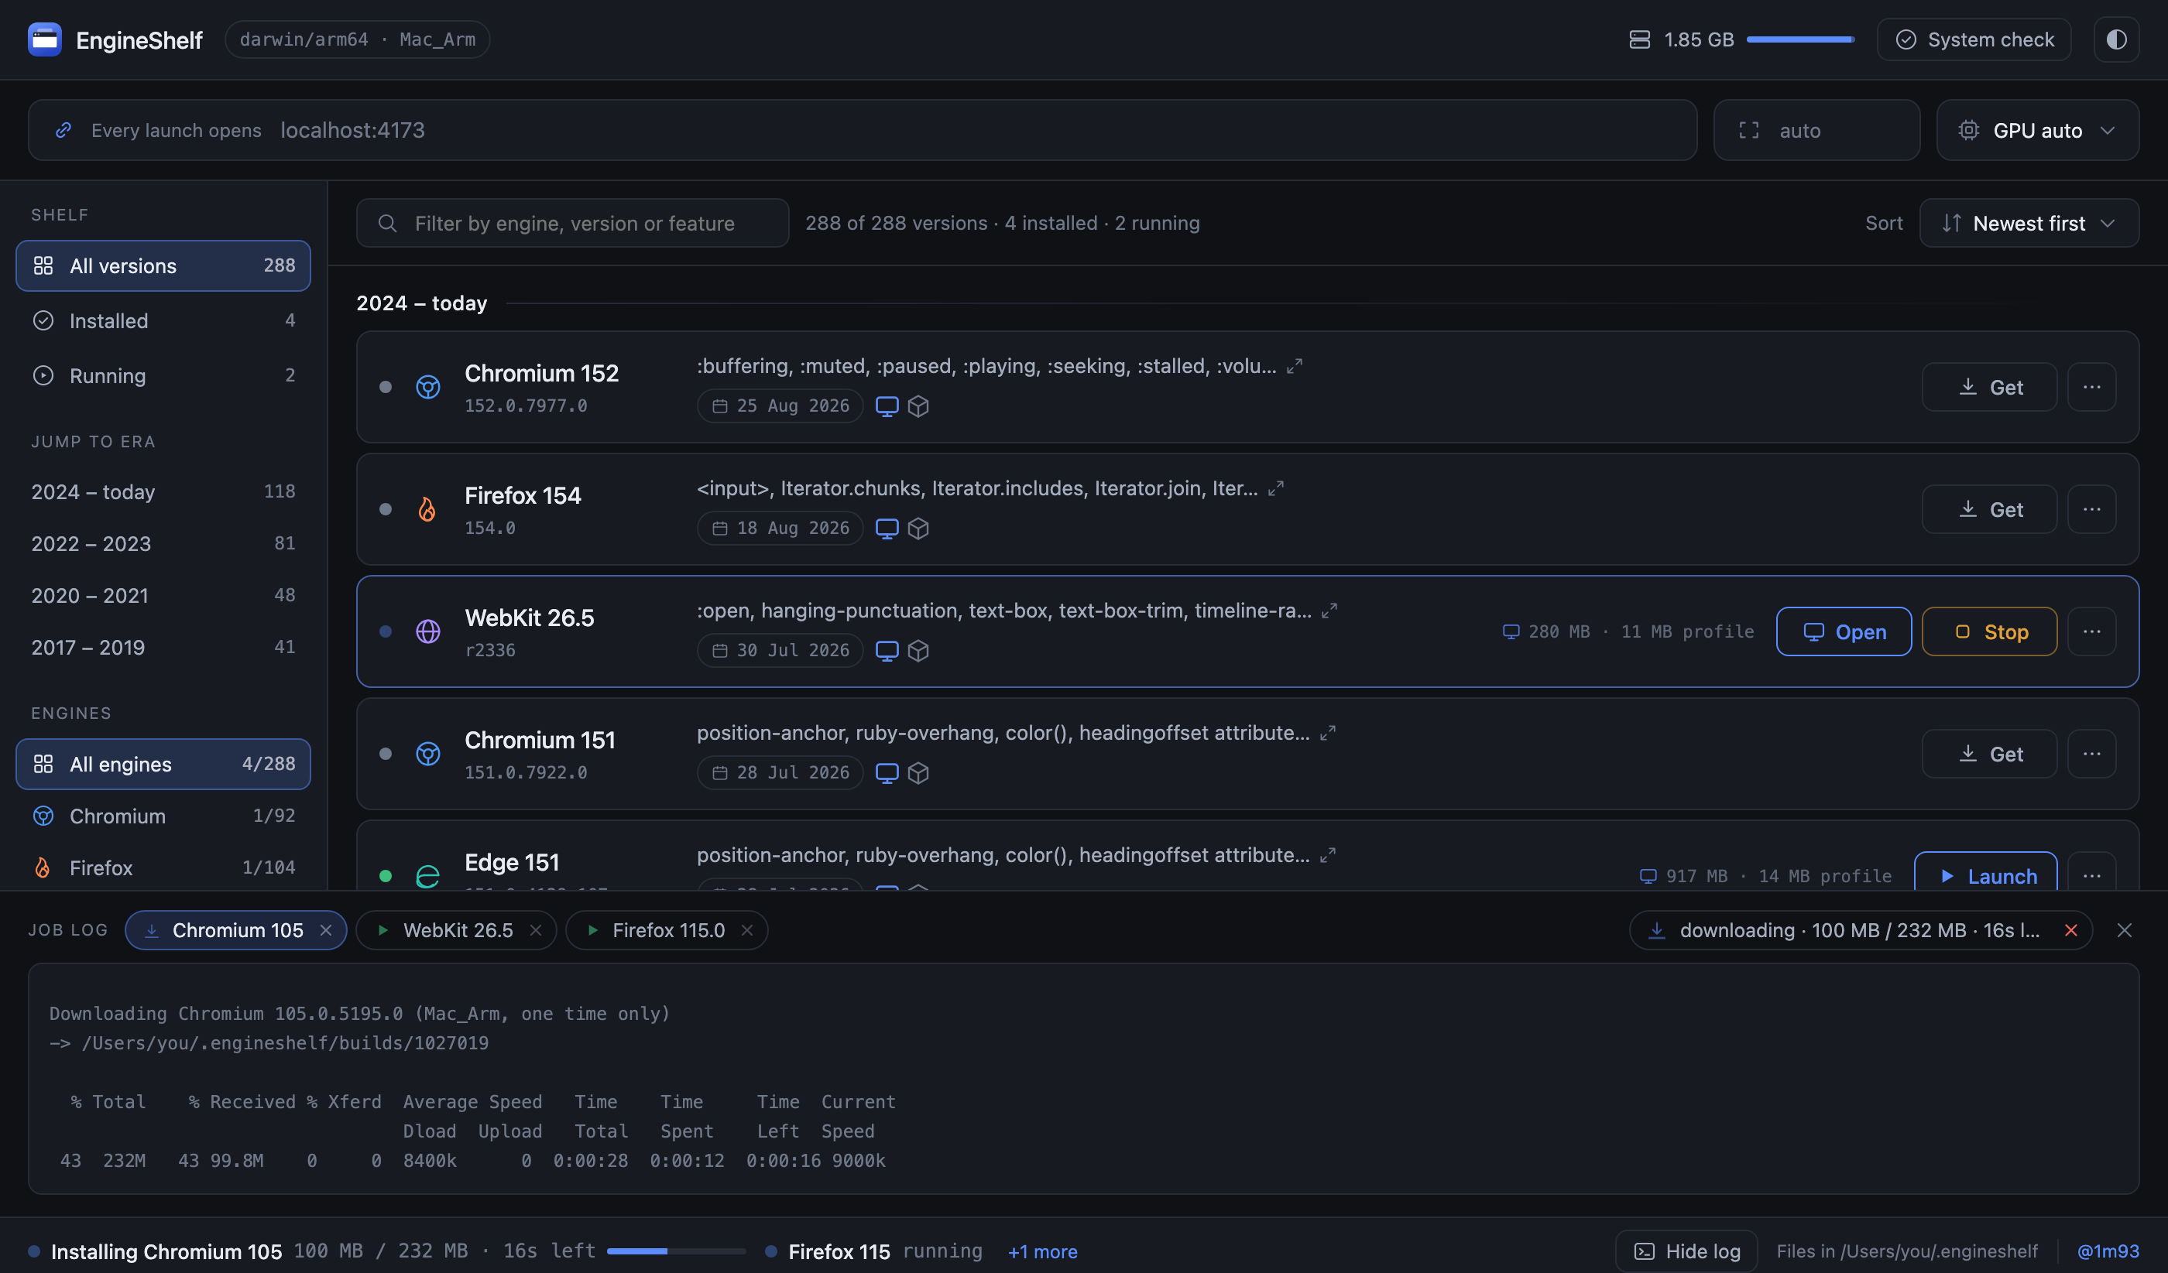
Task: Select Installed shelf filter
Action: tap(163, 321)
